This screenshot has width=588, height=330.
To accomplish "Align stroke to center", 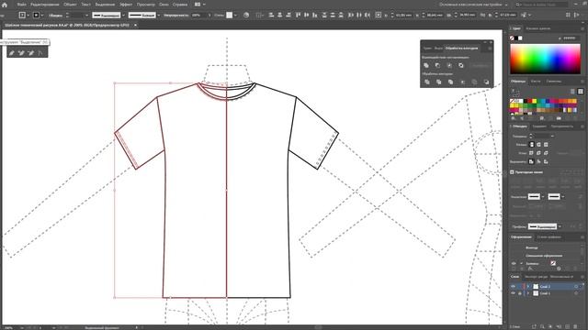I will pyautogui.click(x=531, y=161).
